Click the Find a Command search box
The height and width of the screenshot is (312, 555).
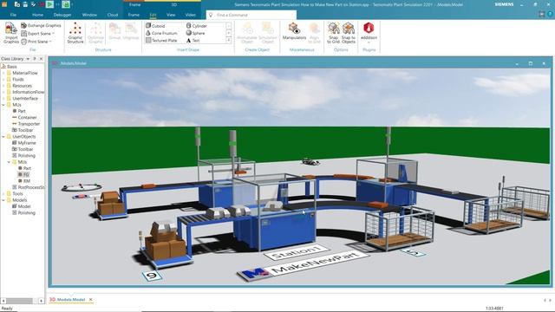point(251,15)
